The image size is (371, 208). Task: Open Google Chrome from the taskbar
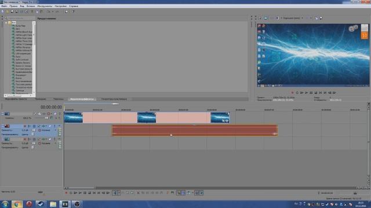[x=17, y=204]
